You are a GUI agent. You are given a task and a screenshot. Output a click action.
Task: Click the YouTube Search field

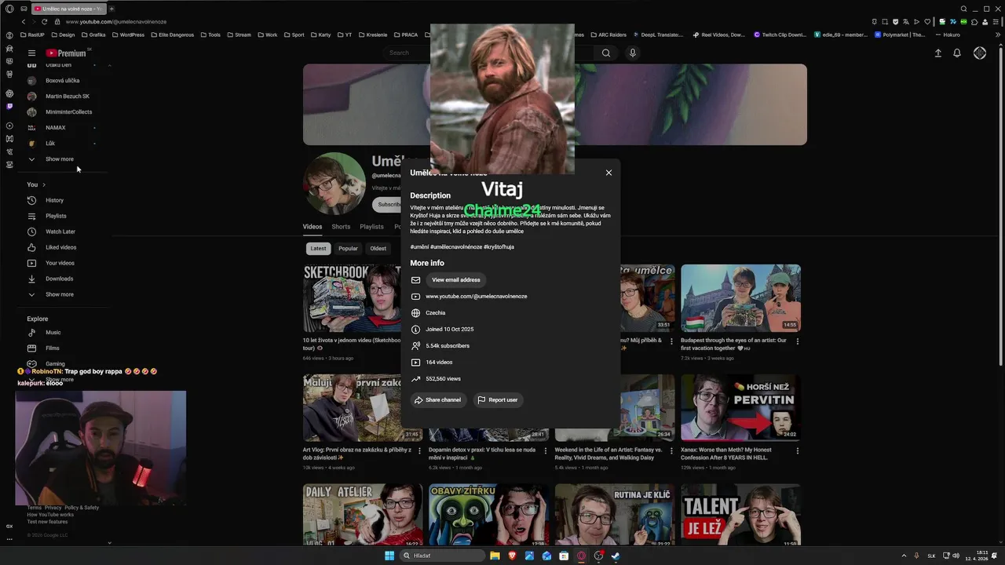488,53
